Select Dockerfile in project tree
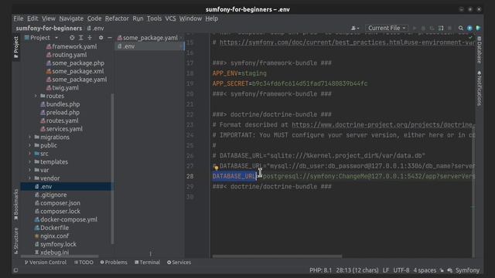 tap(51, 228)
